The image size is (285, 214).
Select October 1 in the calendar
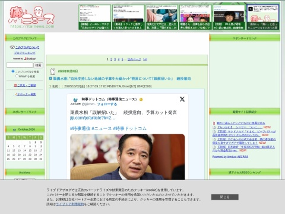click(x=30, y=142)
